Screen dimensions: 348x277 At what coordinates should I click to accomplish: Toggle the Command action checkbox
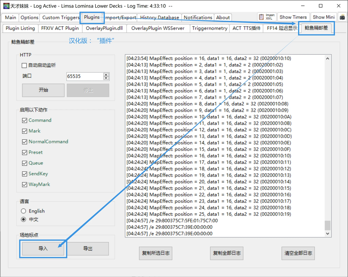tap(25, 120)
